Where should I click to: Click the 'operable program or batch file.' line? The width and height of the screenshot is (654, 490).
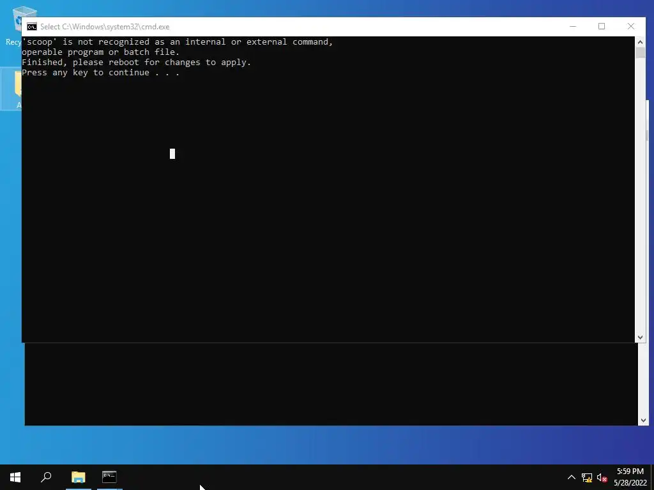pos(100,52)
